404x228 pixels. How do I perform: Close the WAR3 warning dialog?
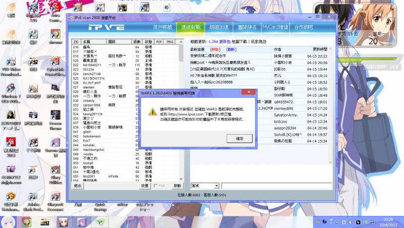(249, 92)
